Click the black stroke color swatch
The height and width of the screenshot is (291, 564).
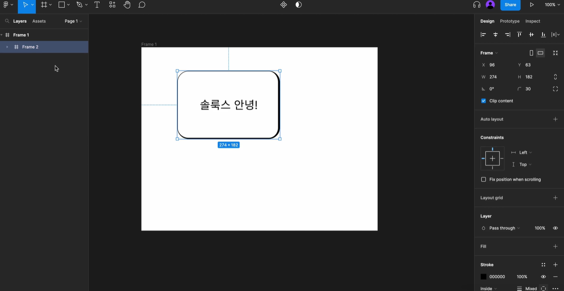pos(484,277)
